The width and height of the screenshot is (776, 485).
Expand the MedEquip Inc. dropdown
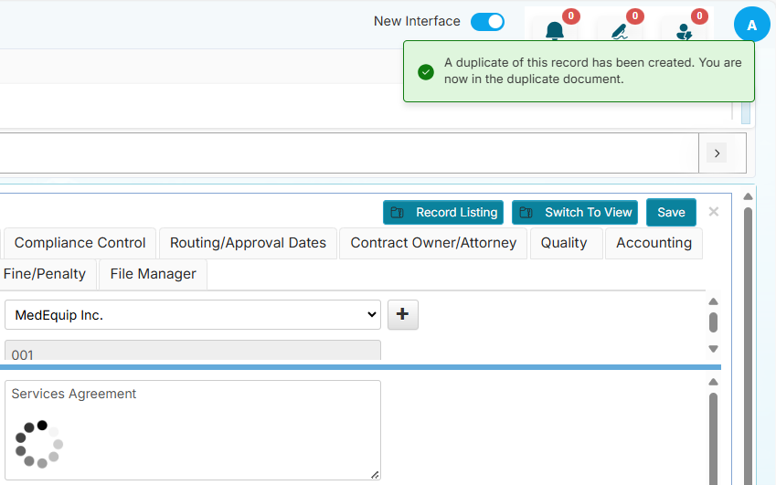pyautogui.click(x=192, y=314)
